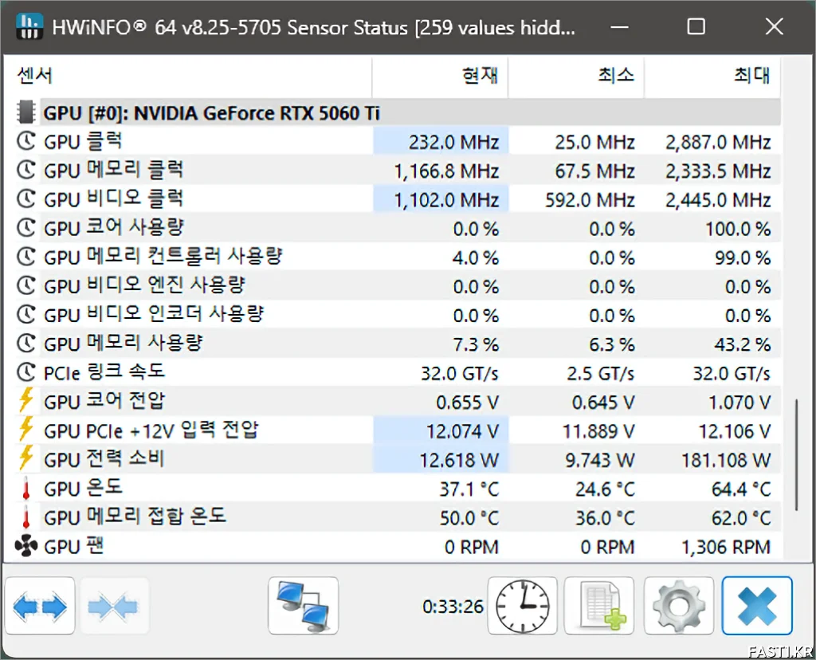The height and width of the screenshot is (660, 816).
Task: Click the maximum value 1.070 V
Action: [x=739, y=403]
